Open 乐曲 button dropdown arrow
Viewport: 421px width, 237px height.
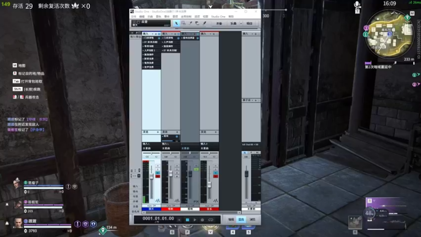click(x=241, y=24)
